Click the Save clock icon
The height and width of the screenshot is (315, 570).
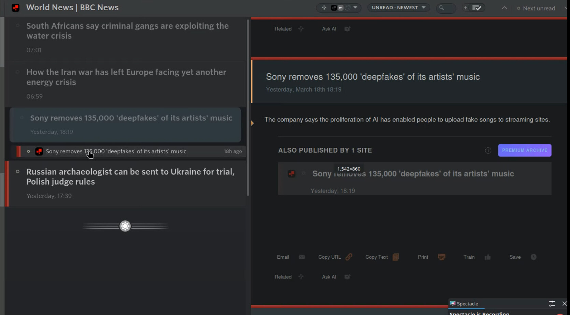533,257
